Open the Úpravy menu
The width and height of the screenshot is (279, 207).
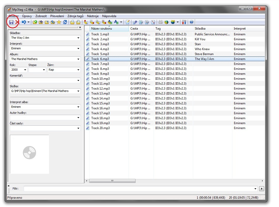pyautogui.click(x=27, y=16)
